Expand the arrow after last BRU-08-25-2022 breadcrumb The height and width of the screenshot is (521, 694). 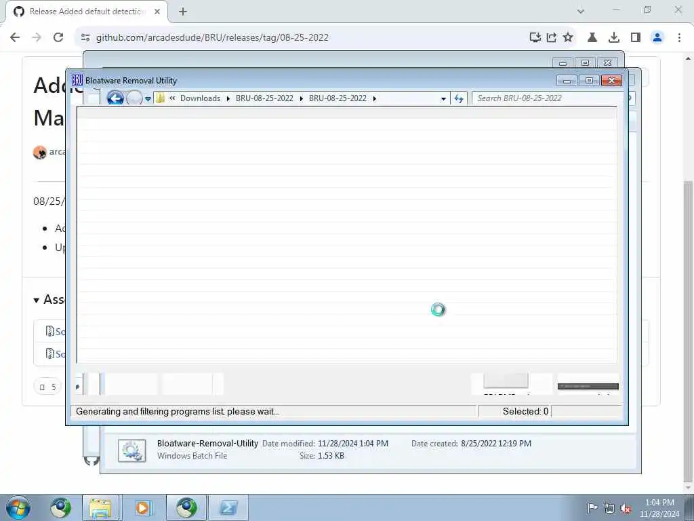pyautogui.click(x=374, y=99)
